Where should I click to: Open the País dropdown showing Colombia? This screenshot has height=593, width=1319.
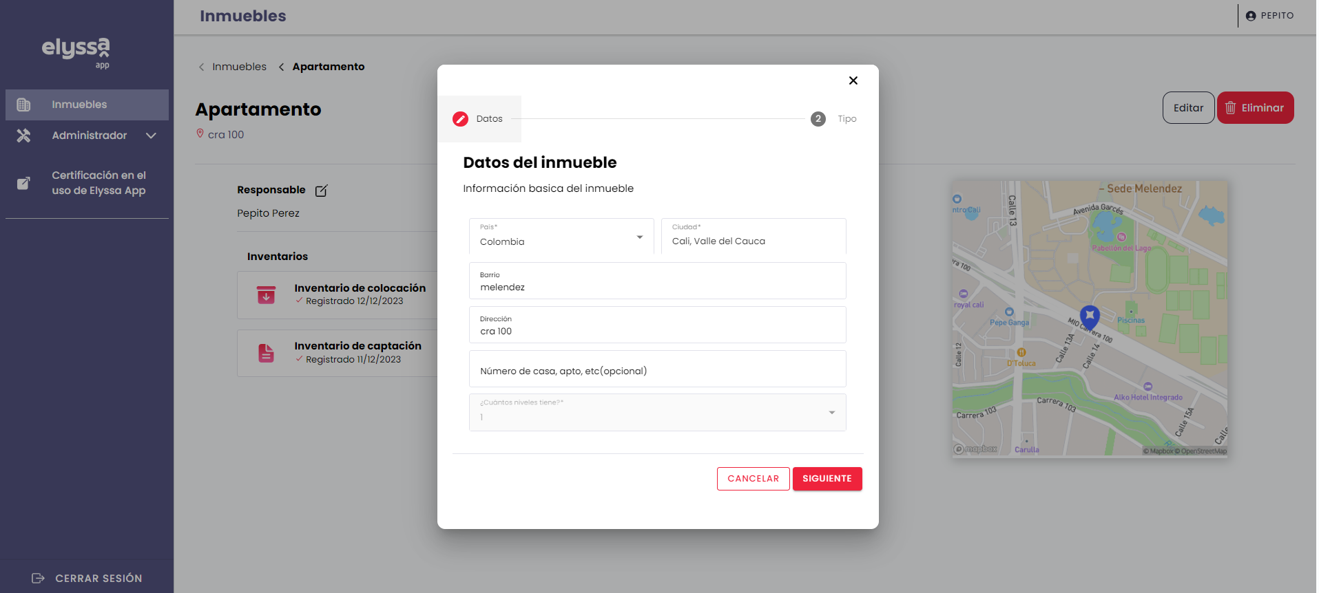pyautogui.click(x=561, y=237)
